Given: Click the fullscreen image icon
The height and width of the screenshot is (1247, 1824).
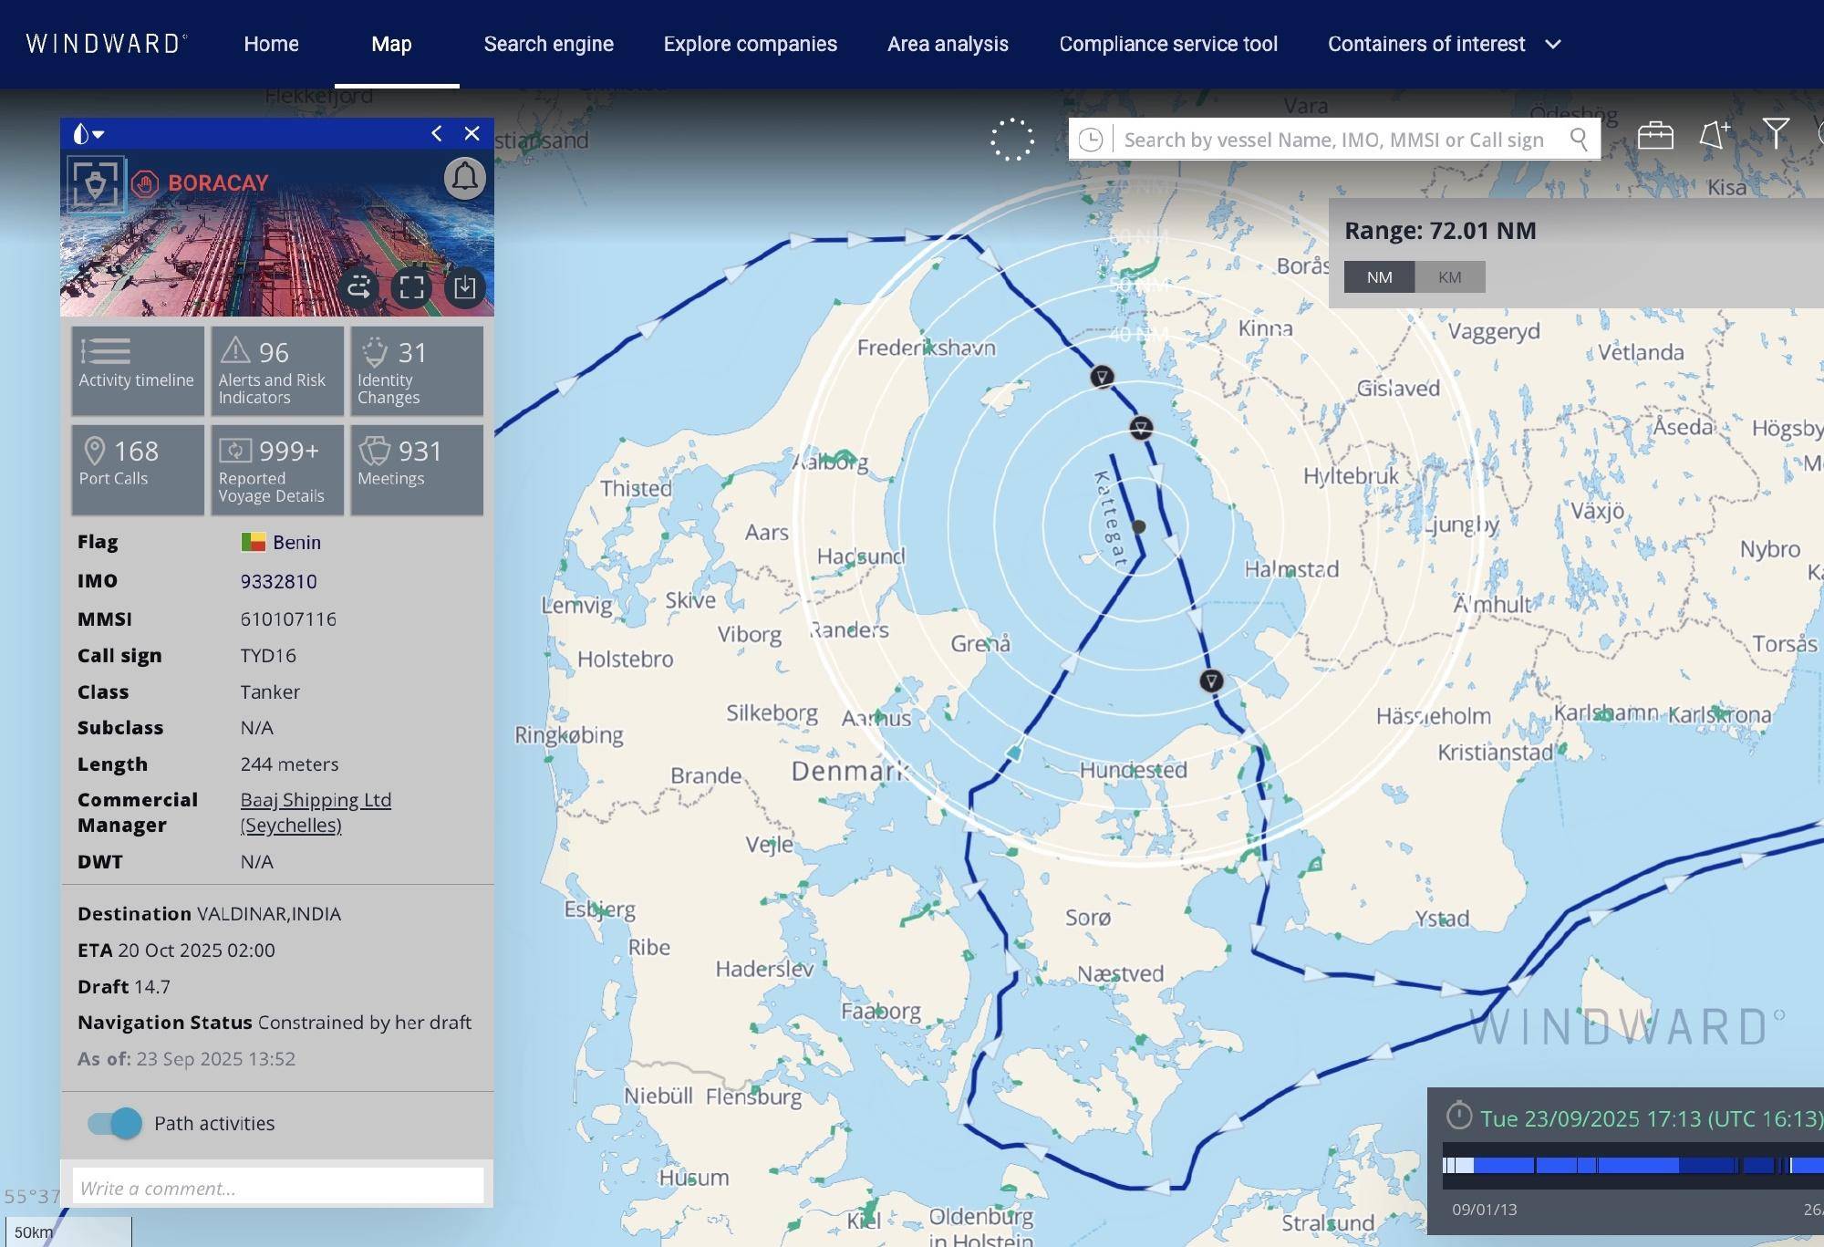Looking at the screenshot, I should pyautogui.click(x=411, y=288).
